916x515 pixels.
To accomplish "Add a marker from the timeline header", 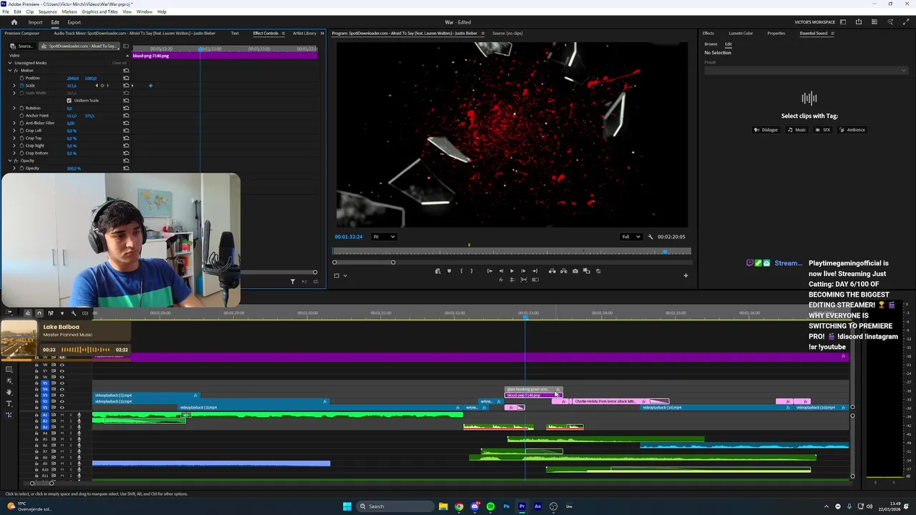I will tap(62, 313).
